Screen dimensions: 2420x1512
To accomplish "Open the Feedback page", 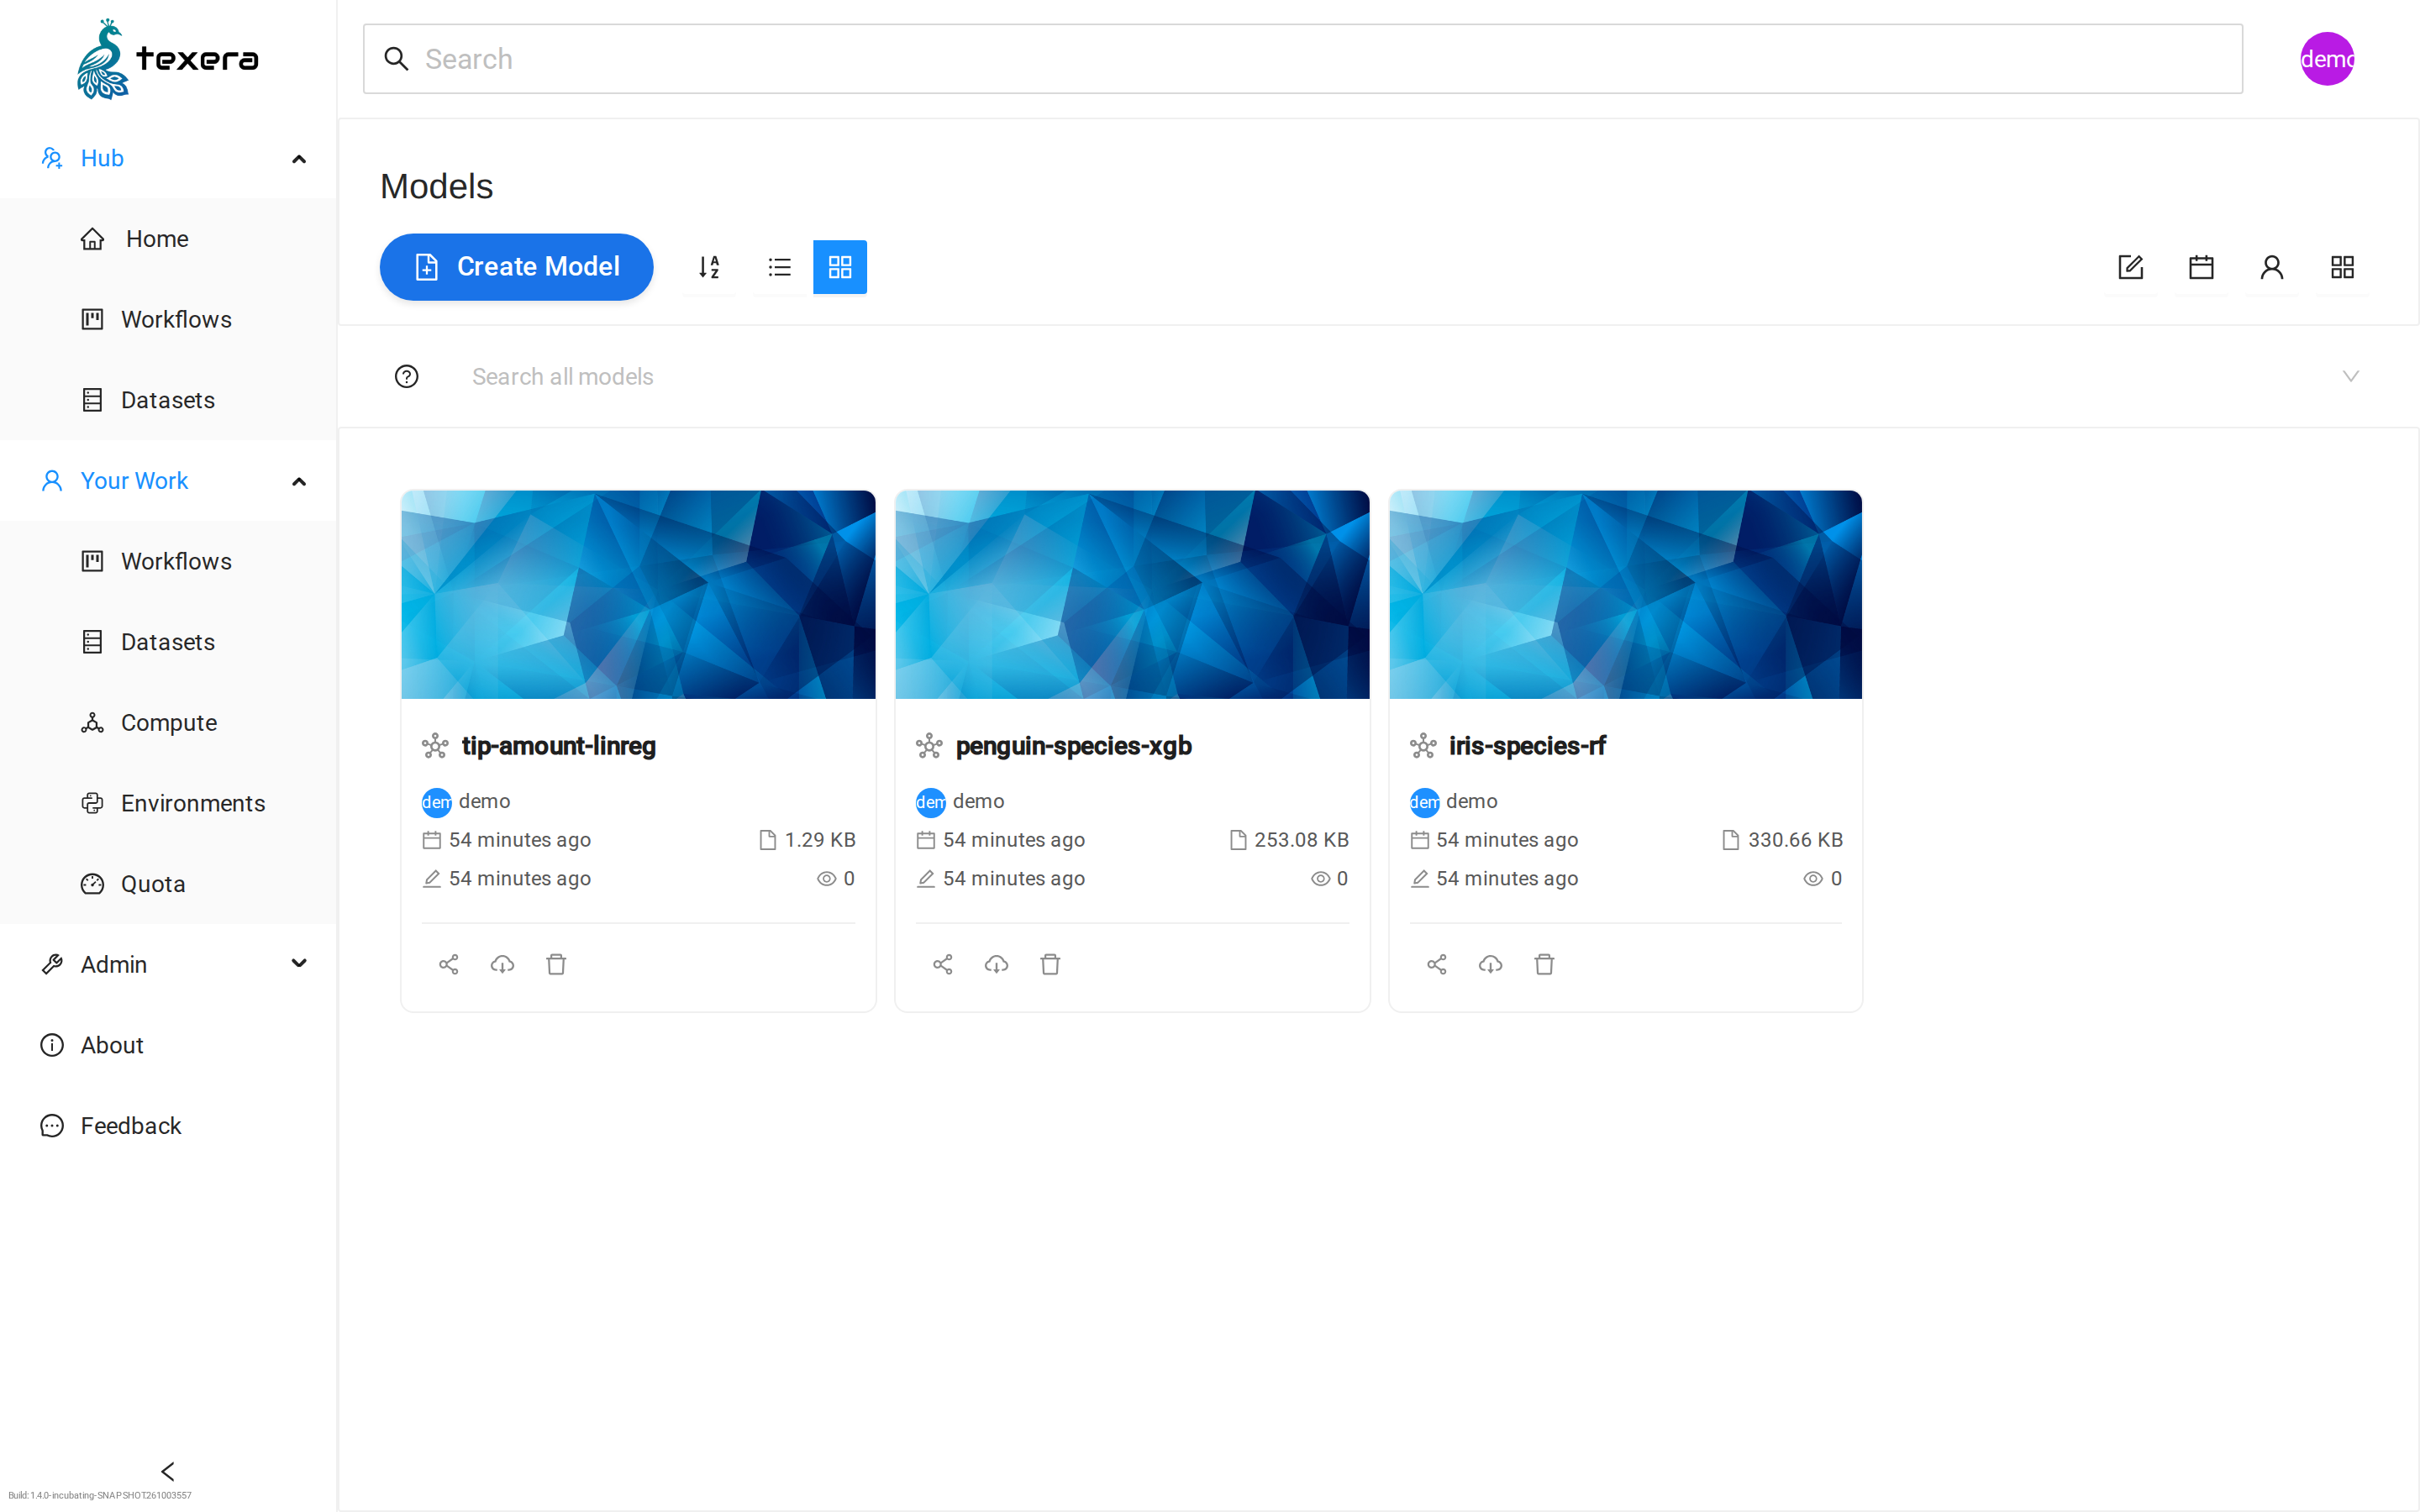I will point(168,1126).
